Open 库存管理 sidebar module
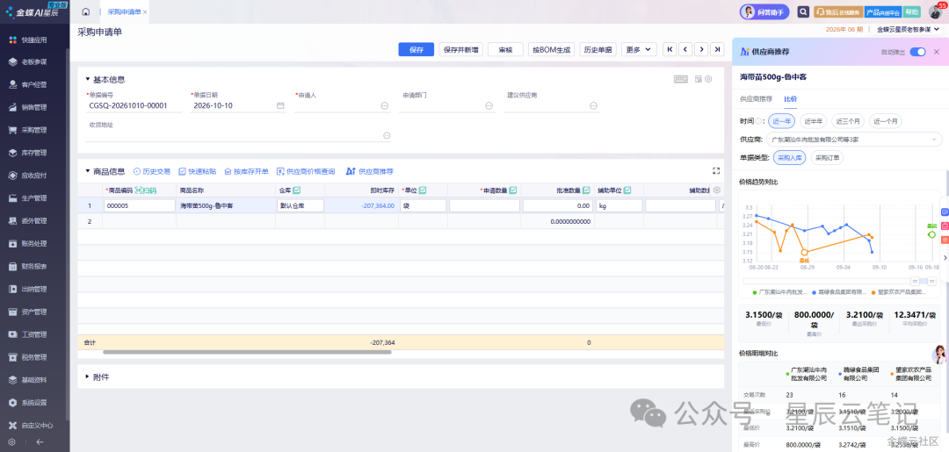The width and height of the screenshot is (949, 452). pos(35,153)
